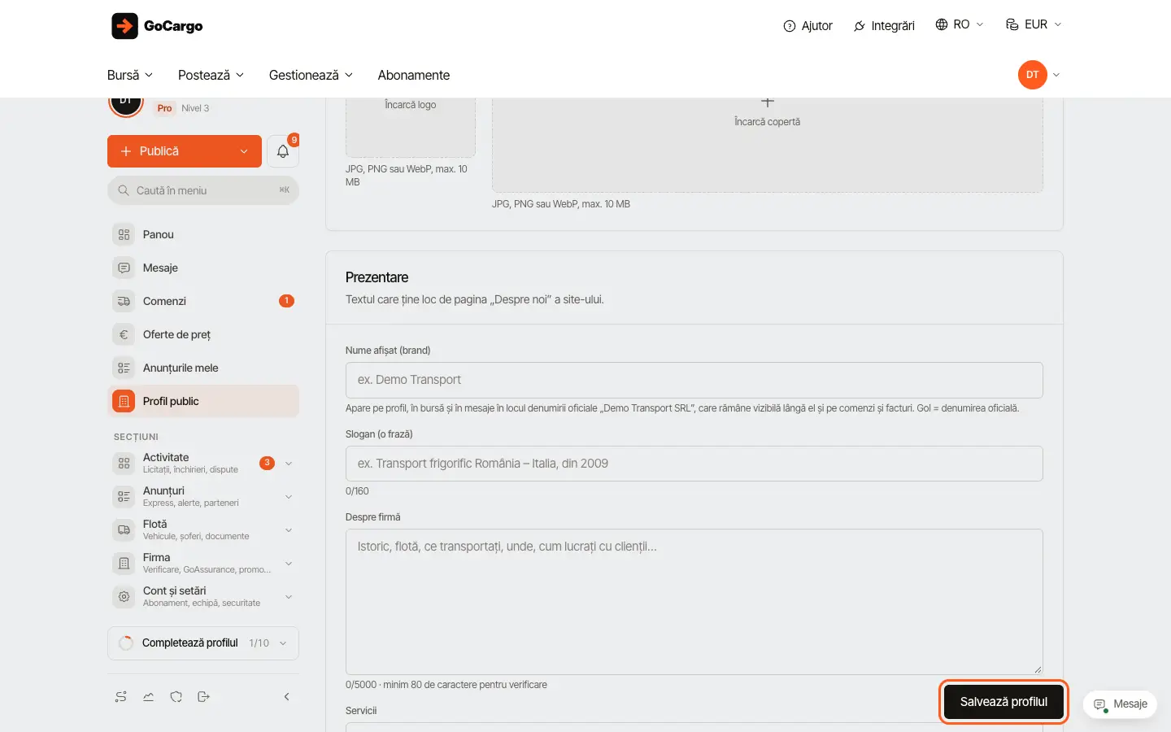
Task: Focus the Caută în meniu search box
Action: pos(203,190)
